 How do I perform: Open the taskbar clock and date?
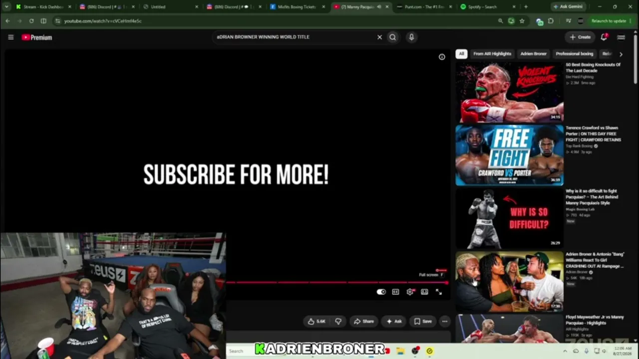(622, 351)
